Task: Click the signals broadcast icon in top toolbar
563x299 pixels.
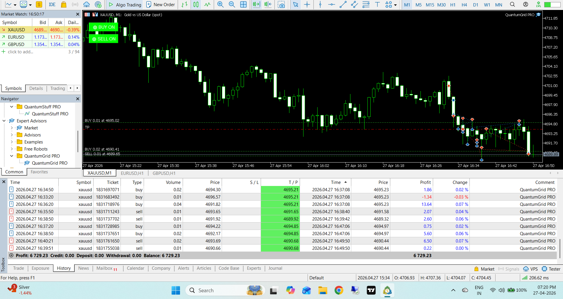Action: point(75,4)
